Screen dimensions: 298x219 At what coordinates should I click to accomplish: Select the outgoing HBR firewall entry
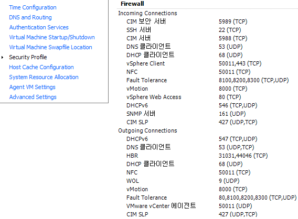click(x=197, y=156)
